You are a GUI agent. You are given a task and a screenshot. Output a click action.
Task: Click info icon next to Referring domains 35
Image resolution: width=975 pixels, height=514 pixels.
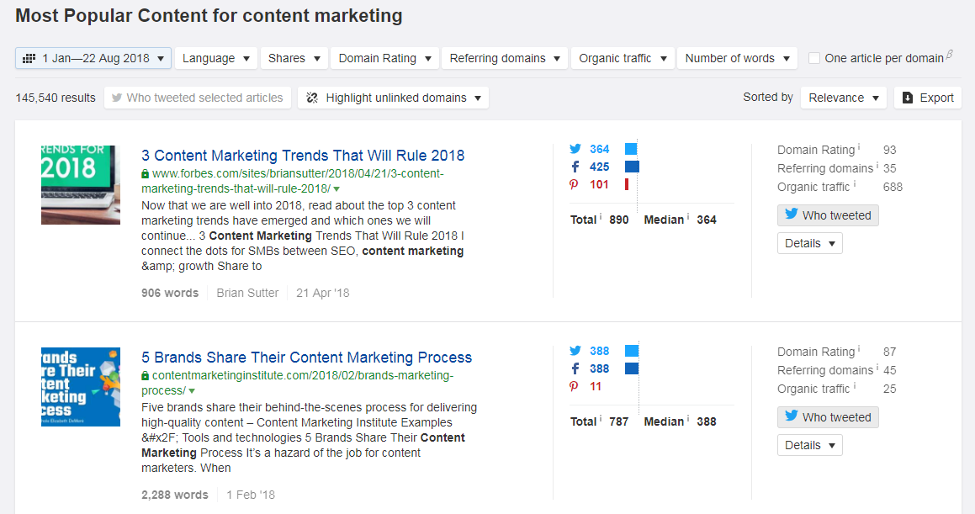(877, 166)
